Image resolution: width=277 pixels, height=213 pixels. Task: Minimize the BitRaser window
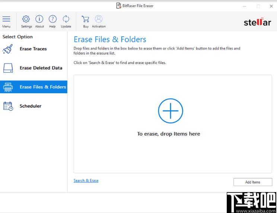pyautogui.click(x=245, y=6)
